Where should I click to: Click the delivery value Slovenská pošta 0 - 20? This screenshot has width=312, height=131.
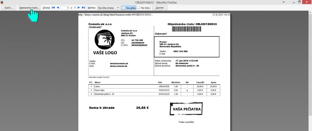187,66
